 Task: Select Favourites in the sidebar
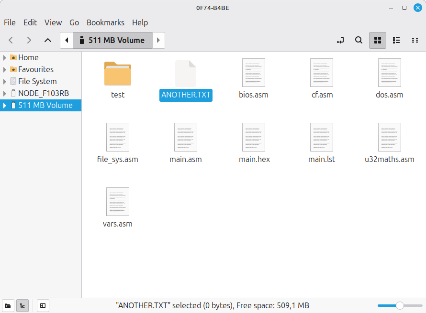(x=35, y=69)
